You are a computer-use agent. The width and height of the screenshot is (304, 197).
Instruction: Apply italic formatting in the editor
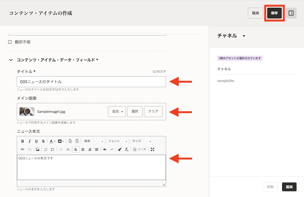[29, 141]
